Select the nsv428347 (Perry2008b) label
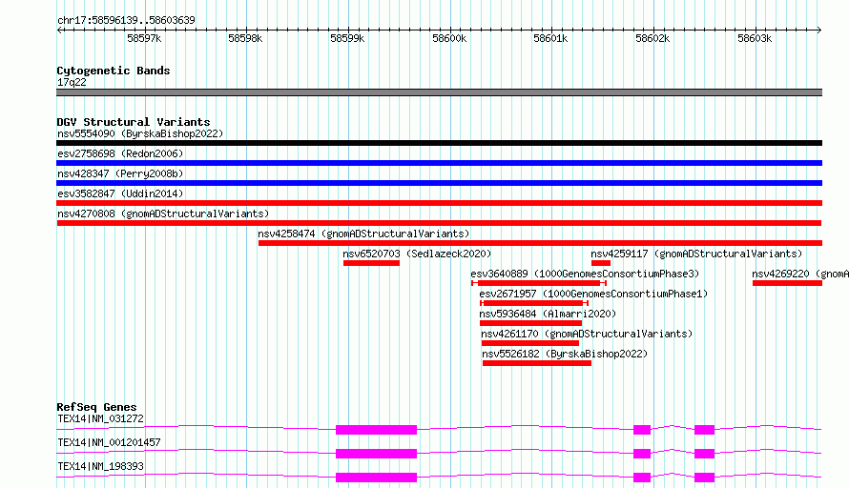 (120, 173)
